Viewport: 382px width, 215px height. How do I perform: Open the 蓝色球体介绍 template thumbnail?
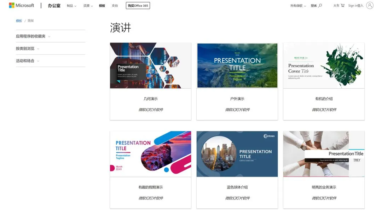(x=237, y=154)
